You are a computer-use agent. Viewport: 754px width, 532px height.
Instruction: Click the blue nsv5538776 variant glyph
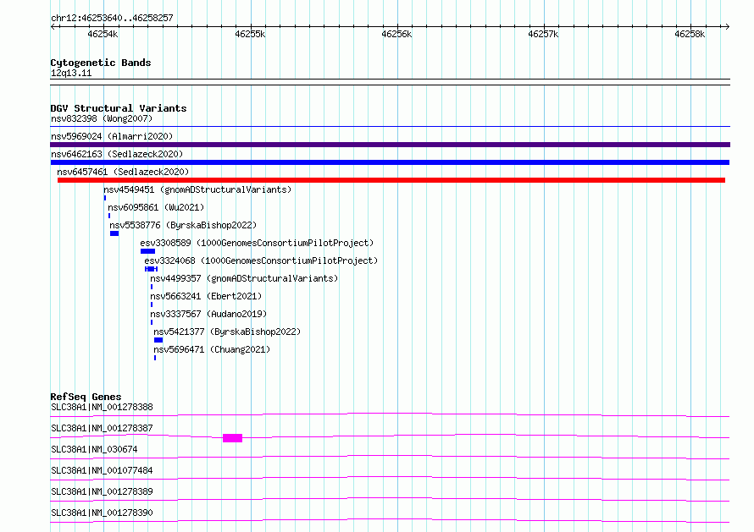114,233
